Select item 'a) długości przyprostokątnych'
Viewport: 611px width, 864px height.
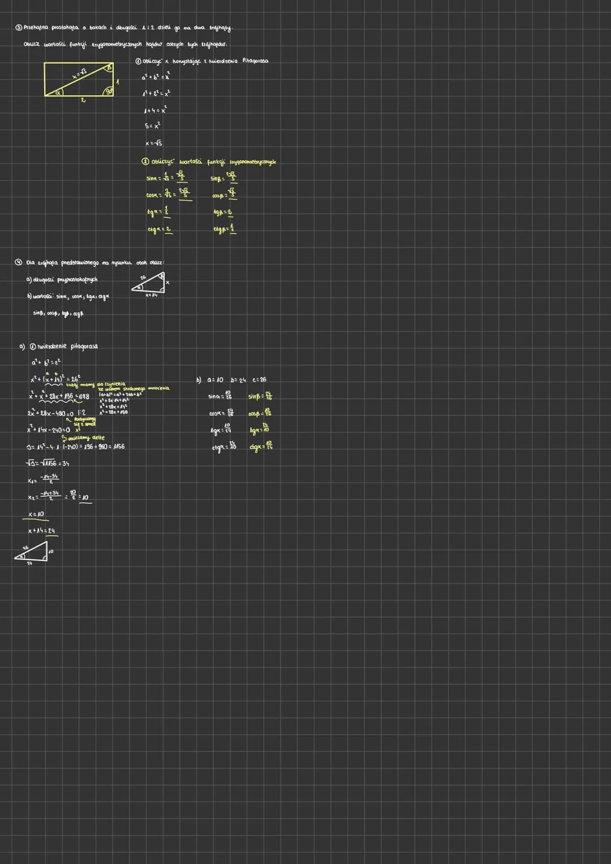62,279
